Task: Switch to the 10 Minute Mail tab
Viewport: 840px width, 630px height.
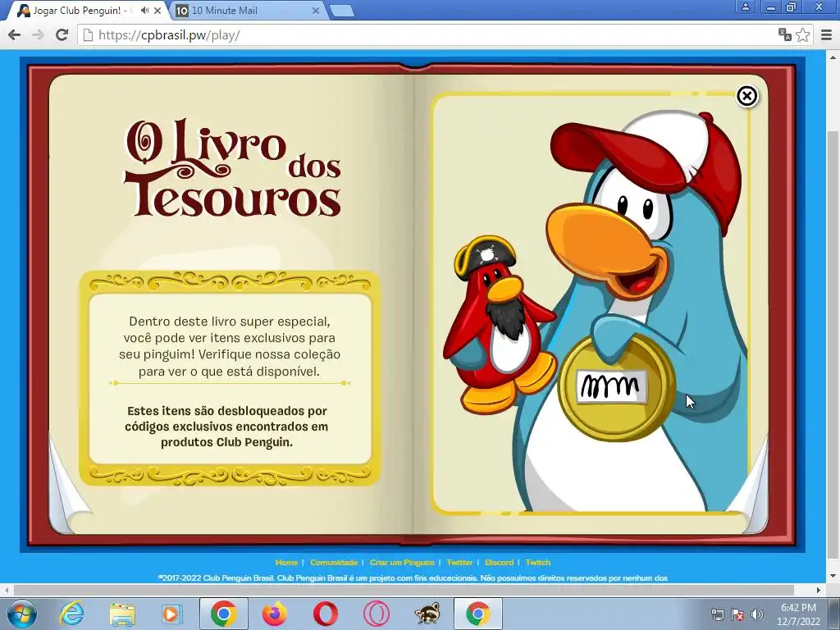Action: pyautogui.click(x=244, y=10)
